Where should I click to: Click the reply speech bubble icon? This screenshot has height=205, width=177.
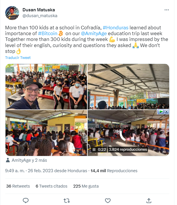tap(26, 200)
